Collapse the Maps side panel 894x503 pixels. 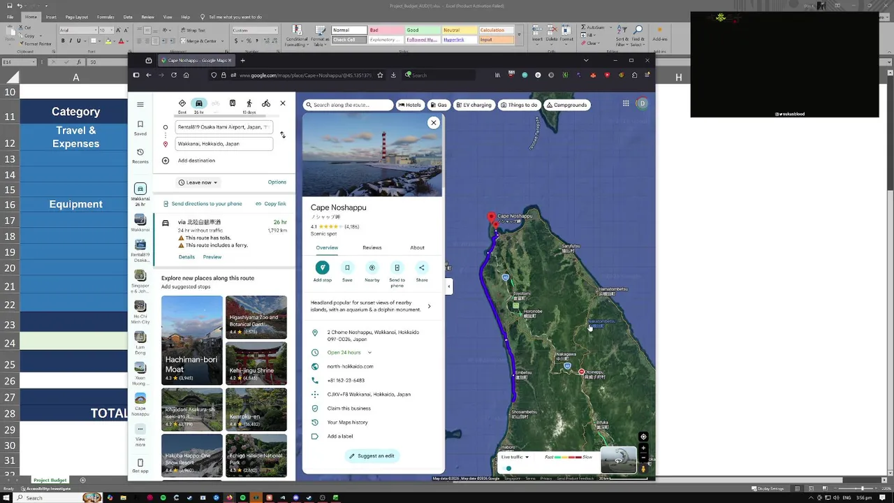point(448,286)
